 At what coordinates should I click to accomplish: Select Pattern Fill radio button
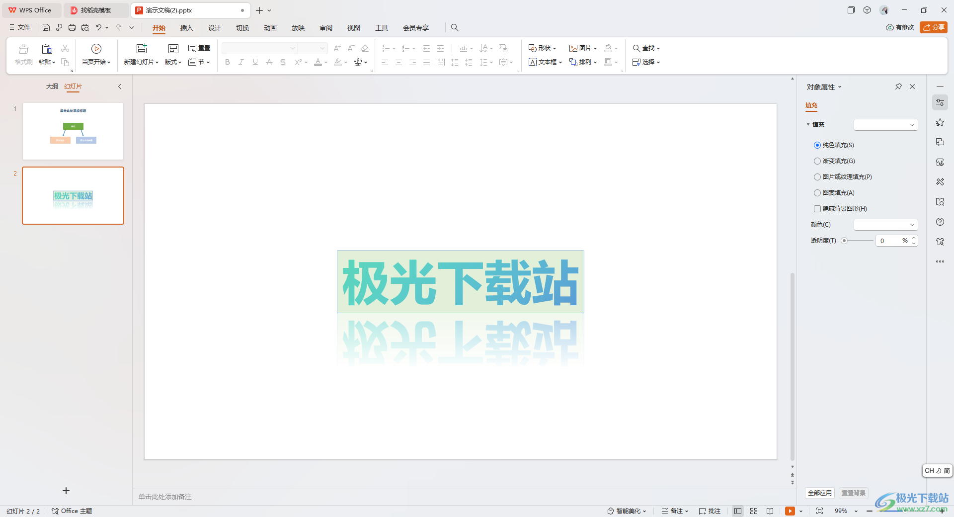click(x=817, y=193)
